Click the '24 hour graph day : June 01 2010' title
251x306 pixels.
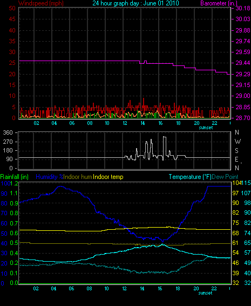pyautogui.click(x=135, y=3)
